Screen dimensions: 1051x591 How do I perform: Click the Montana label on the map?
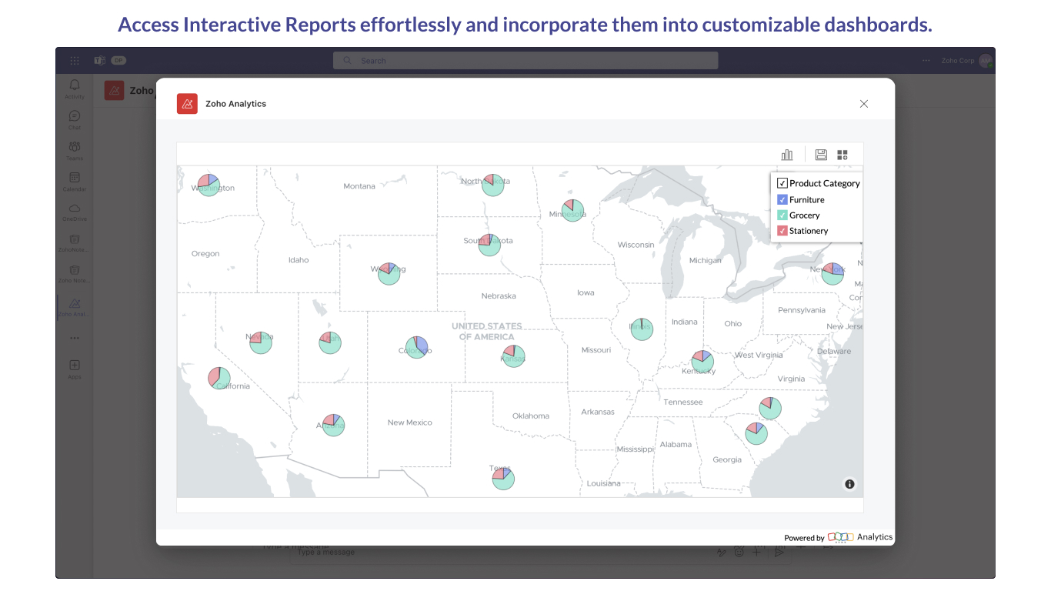(x=359, y=186)
